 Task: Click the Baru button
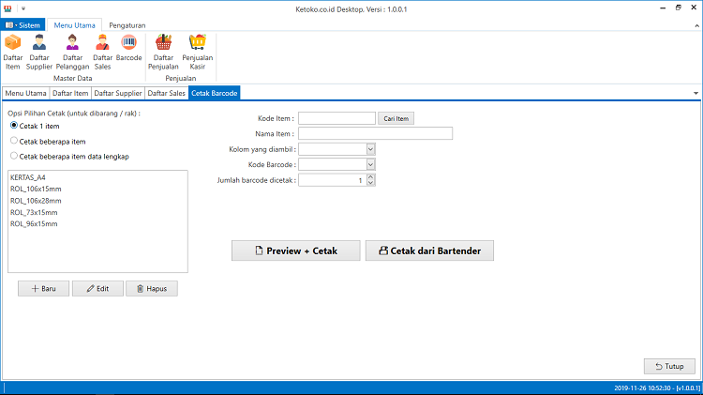[x=43, y=289]
